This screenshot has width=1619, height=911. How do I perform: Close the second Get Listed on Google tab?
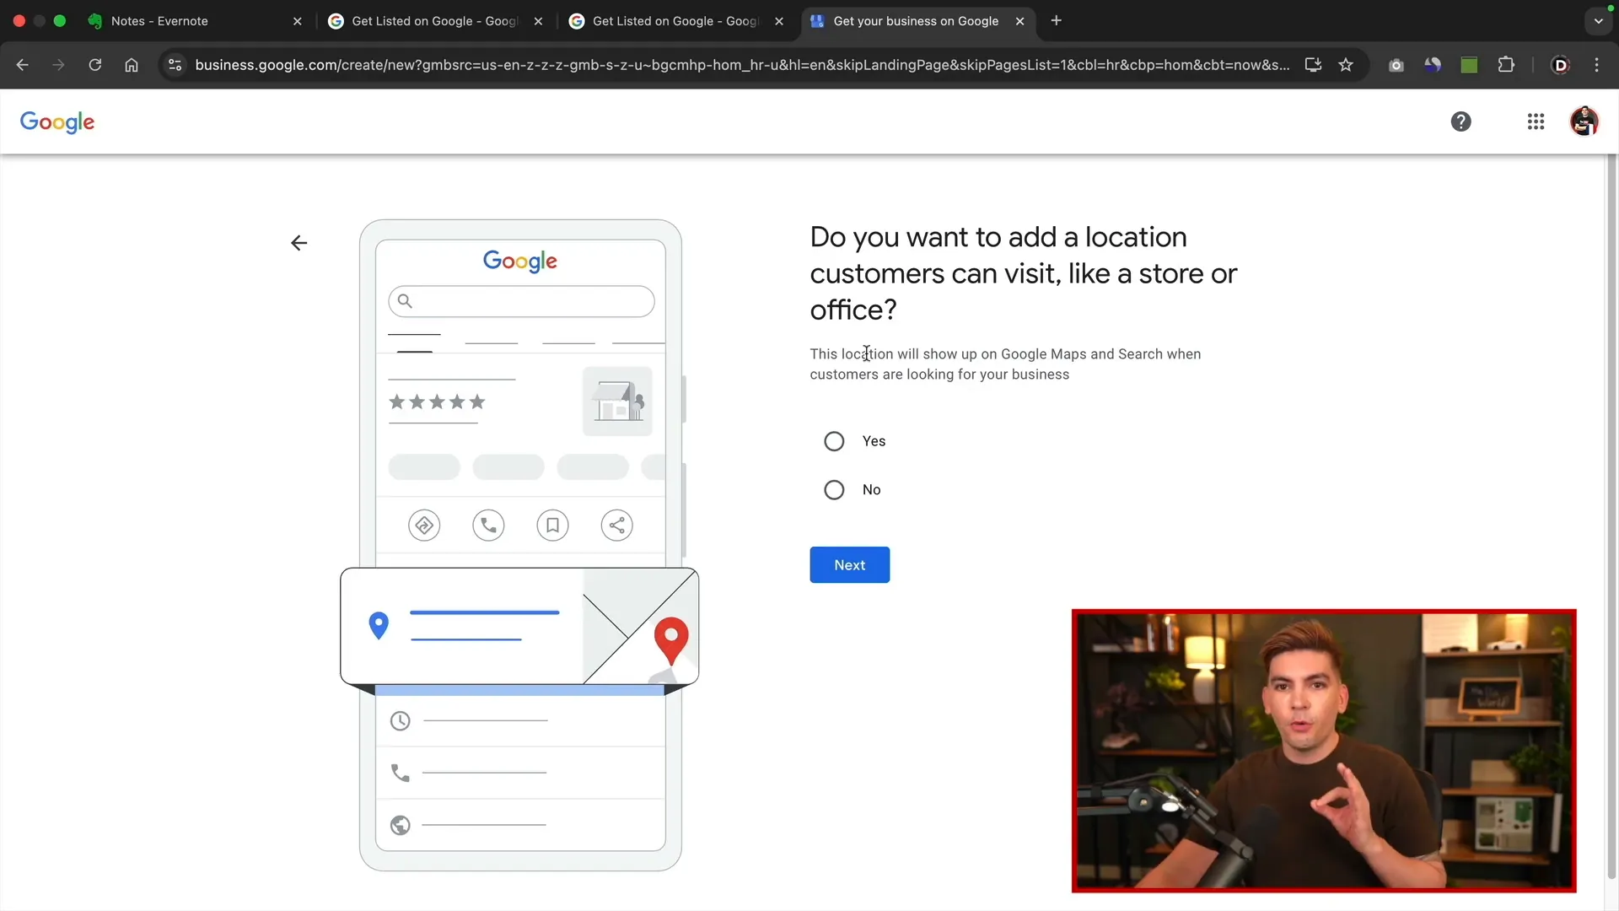click(778, 21)
